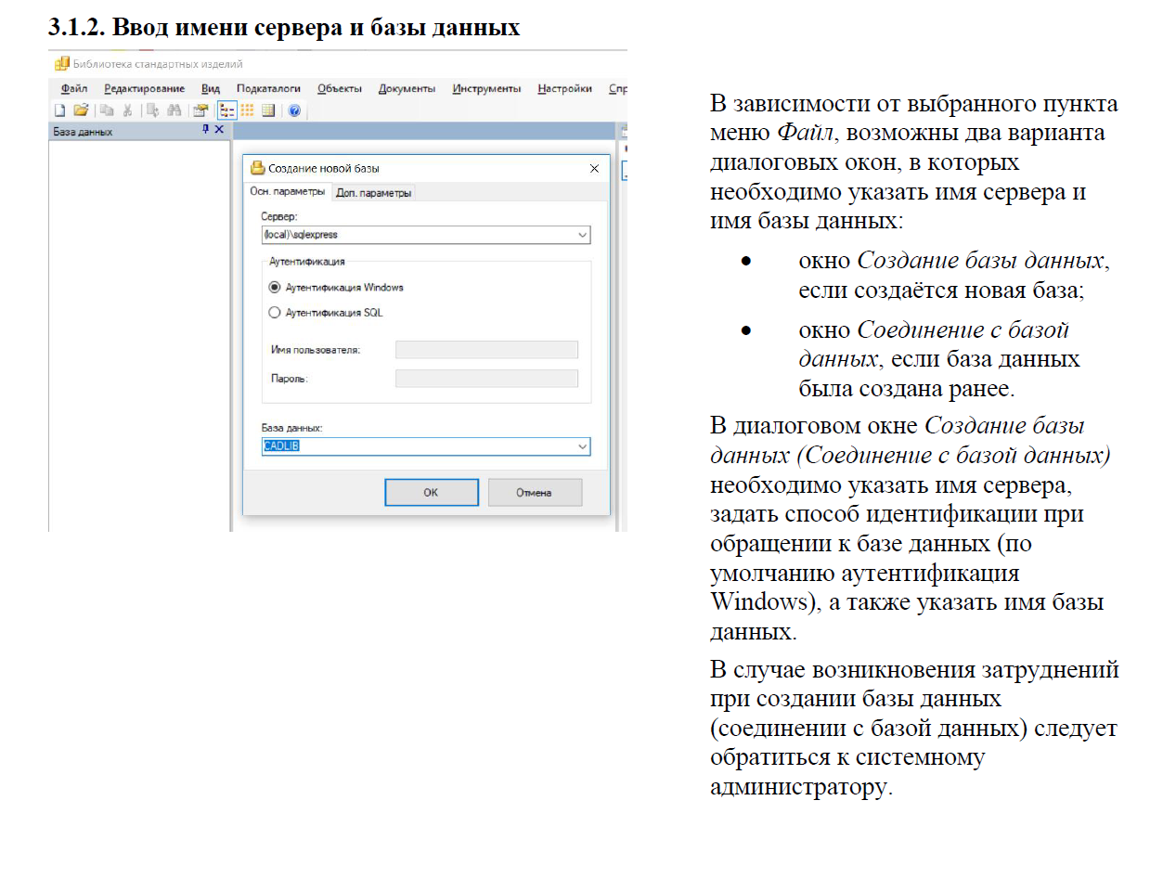1176x878 pixels.
Task: Click the Аутентификация group label
Action: click(307, 262)
